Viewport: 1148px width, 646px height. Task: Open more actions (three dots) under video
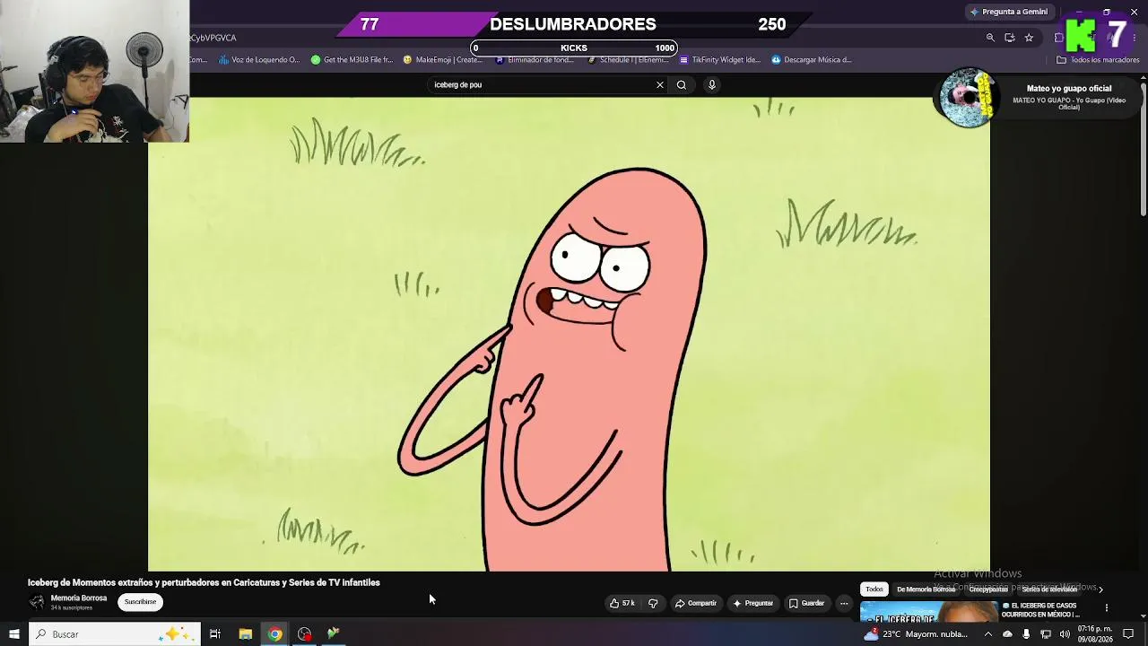[x=844, y=603]
